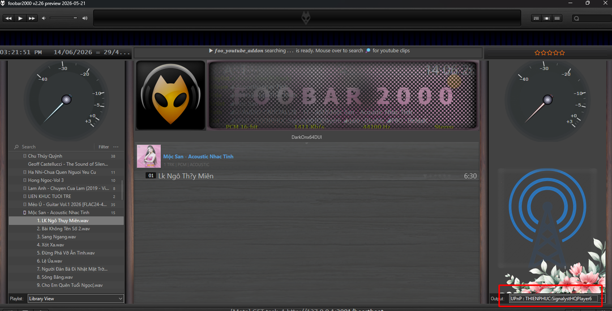Click the library panel vertical scrollbar
This screenshot has height=311, width=612.
point(122,190)
